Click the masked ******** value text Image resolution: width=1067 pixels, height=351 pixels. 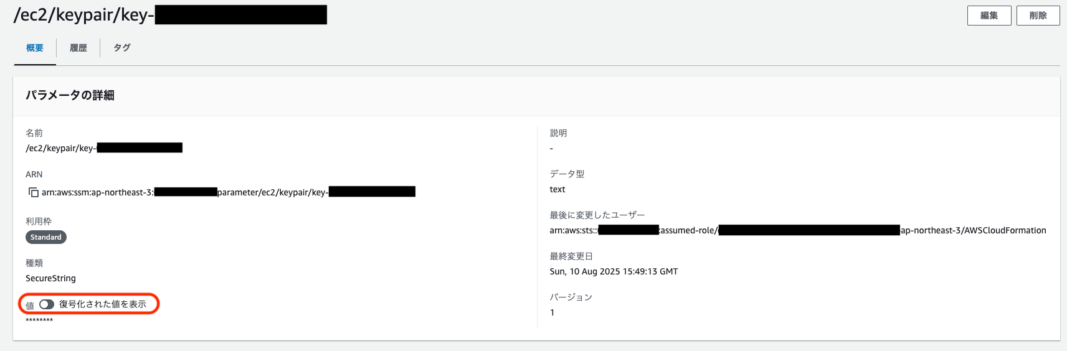(39, 321)
